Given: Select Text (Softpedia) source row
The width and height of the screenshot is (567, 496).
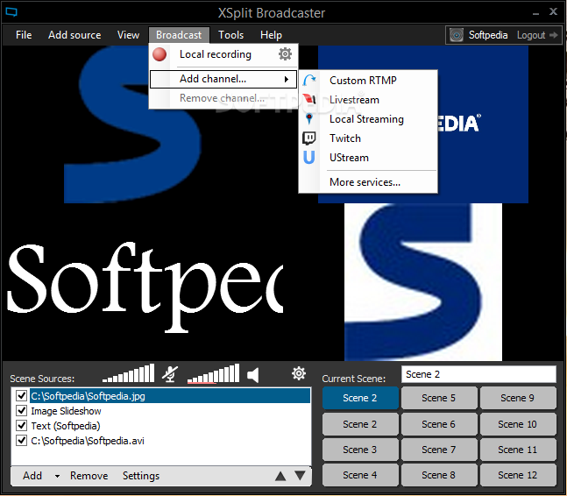Looking at the screenshot, I should pos(161,426).
